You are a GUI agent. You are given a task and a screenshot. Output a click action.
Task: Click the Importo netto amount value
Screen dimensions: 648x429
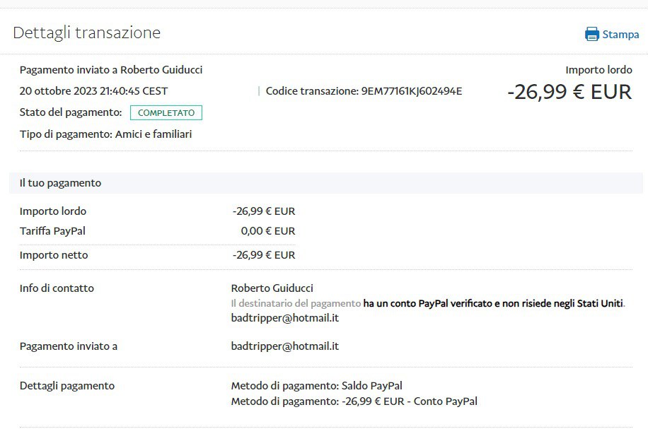tap(263, 255)
